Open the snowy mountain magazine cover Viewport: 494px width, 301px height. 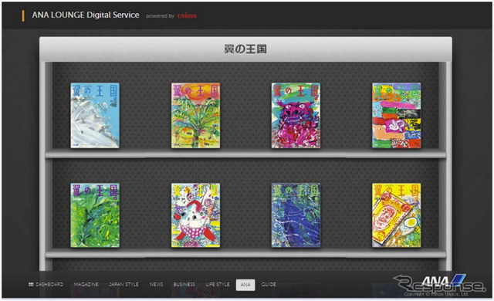[95, 115]
